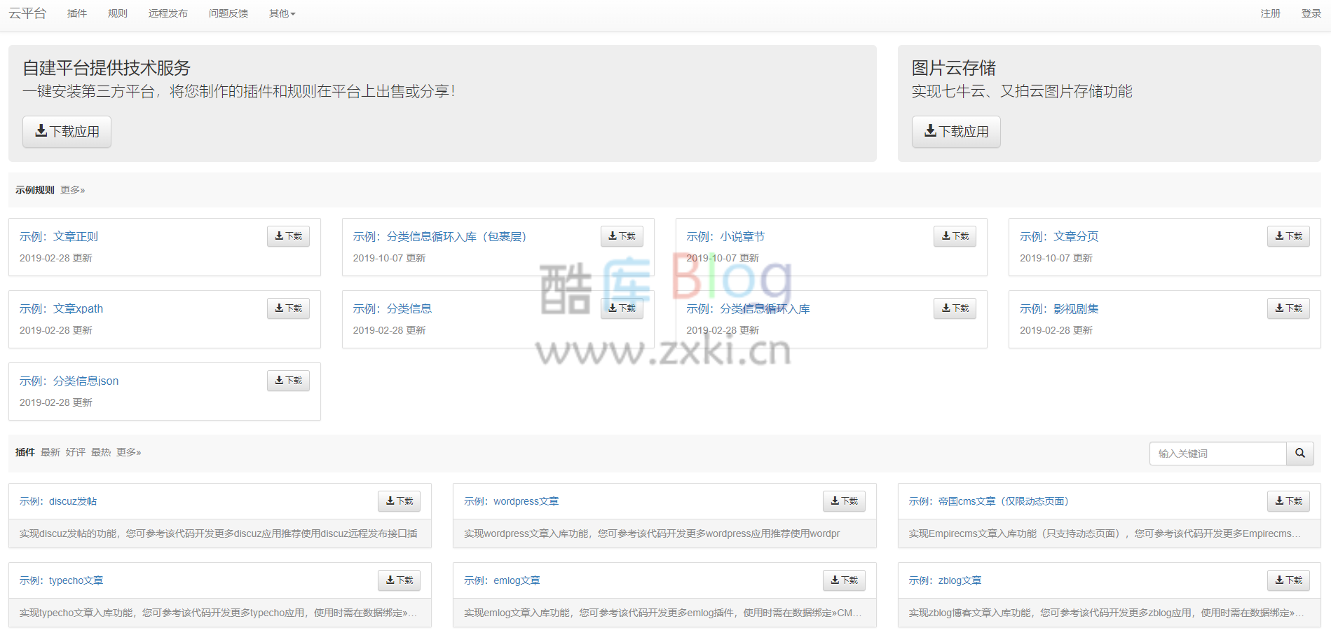Switch to the 最热 plugin tab
Viewport: 1331px width, 633px height.
(101, 452)
